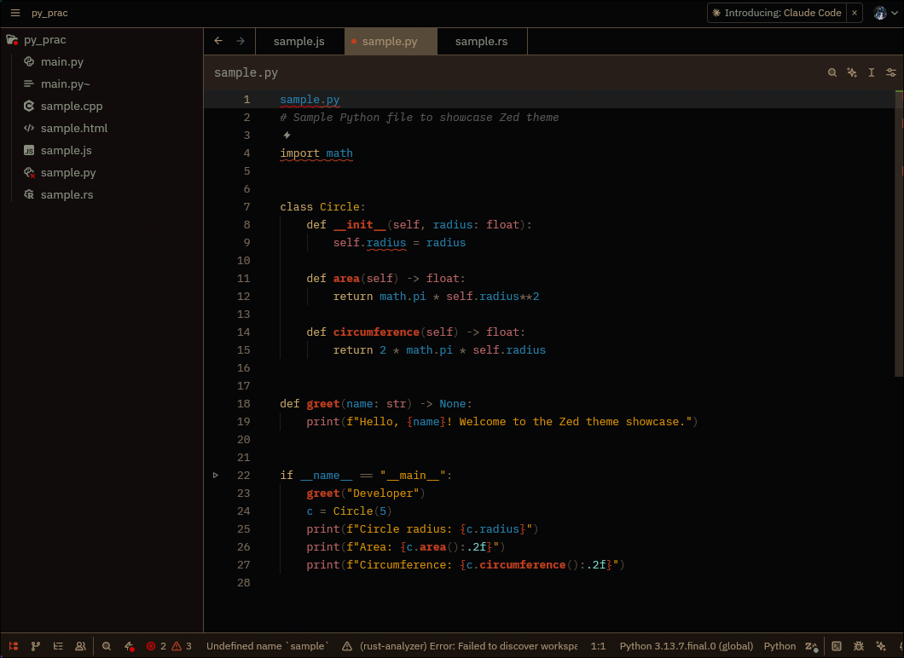
Task: Click greet function name on line 18
Action: click(323, 404)
